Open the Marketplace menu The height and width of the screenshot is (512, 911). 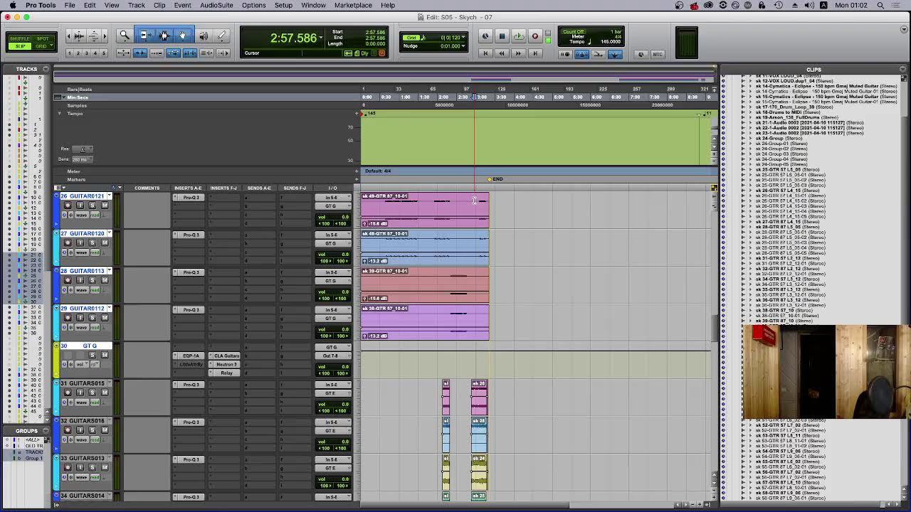click(x=353, y=5)
